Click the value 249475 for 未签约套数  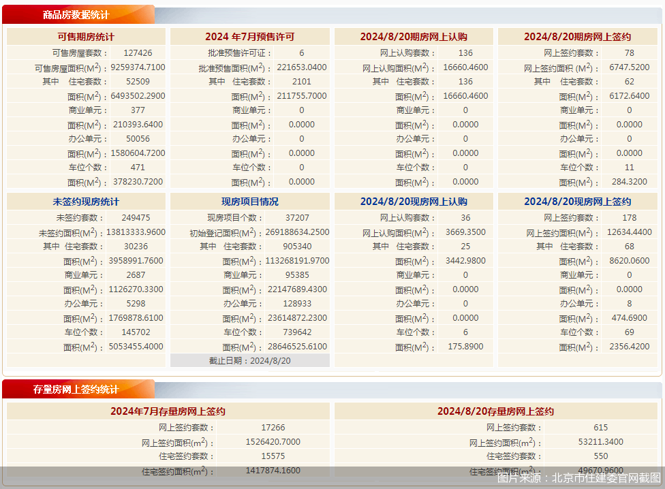coord(136,218)
